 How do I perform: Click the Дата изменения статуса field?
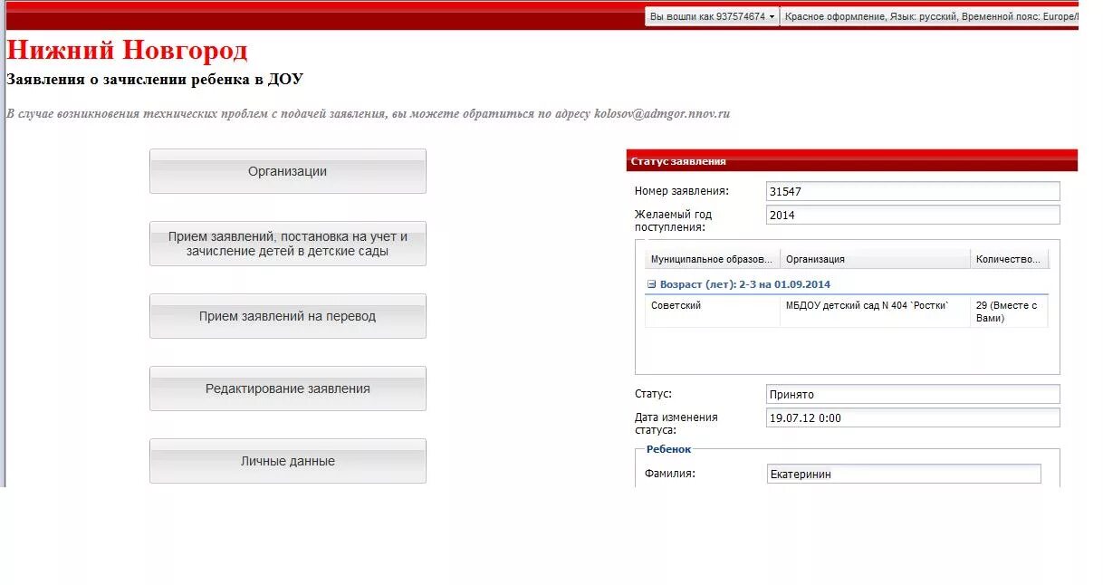pos(913,417)
